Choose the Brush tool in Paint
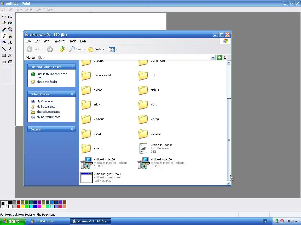This screenshot has height=225, width=301. click(10, 36)
